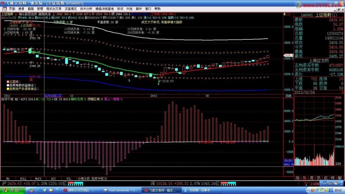Open the 技术分析 menu

coord(86,9)
